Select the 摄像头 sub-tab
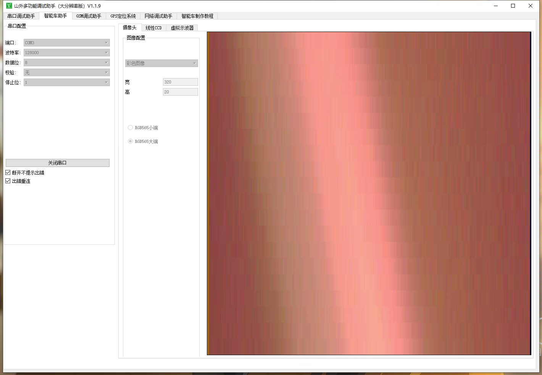Image resolution: width=542 pixels, height=375 pixels. [x=130, y=27]
